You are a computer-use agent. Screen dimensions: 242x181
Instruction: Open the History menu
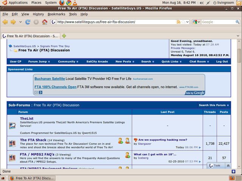38,14
